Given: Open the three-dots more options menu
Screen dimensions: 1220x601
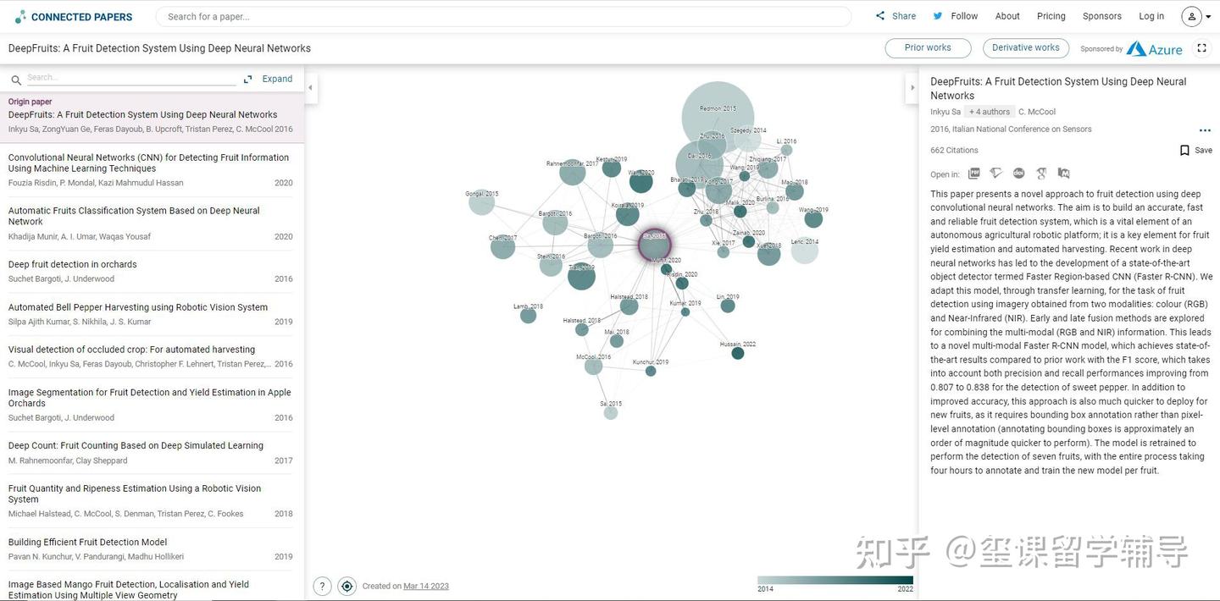Looking at the screenshot, I should pos(1205,130).
